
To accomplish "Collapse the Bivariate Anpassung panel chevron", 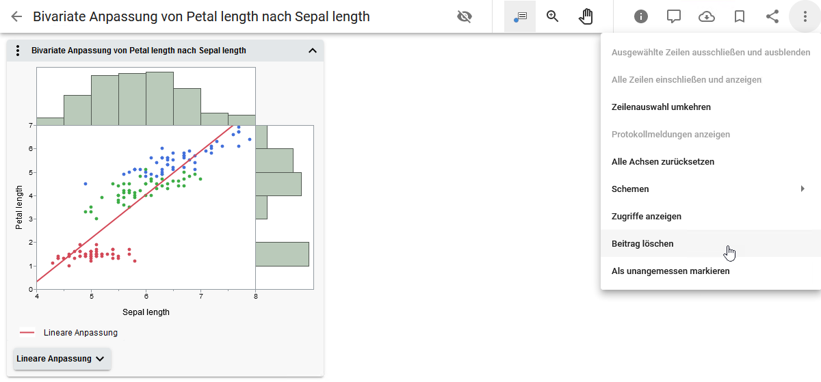I will click(x=313, y=51).
